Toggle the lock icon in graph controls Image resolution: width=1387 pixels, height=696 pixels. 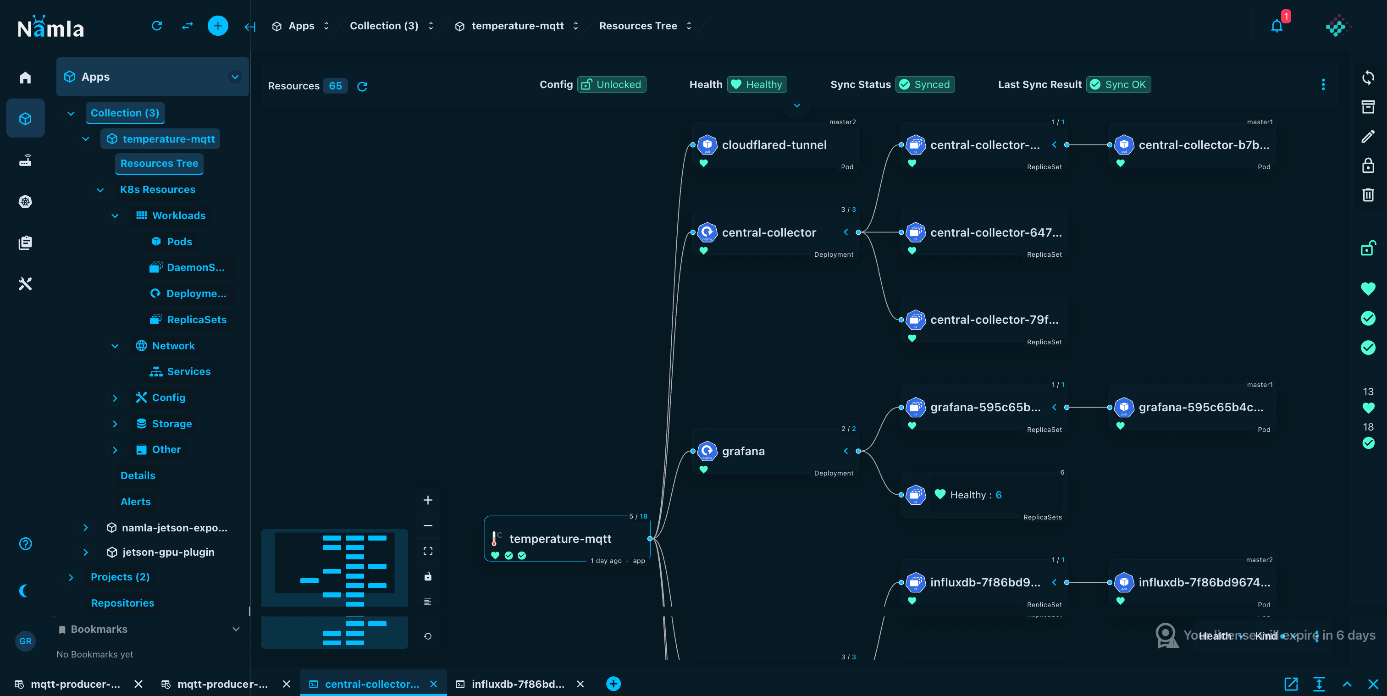point(427,576)
